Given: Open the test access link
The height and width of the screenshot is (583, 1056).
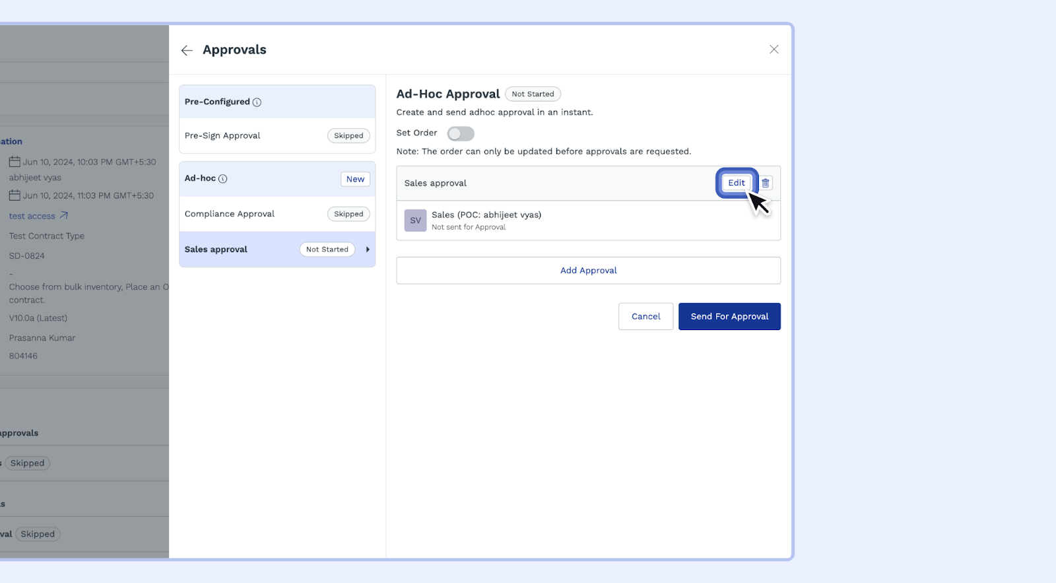Looking at the screenshot, I should point(32,216).
